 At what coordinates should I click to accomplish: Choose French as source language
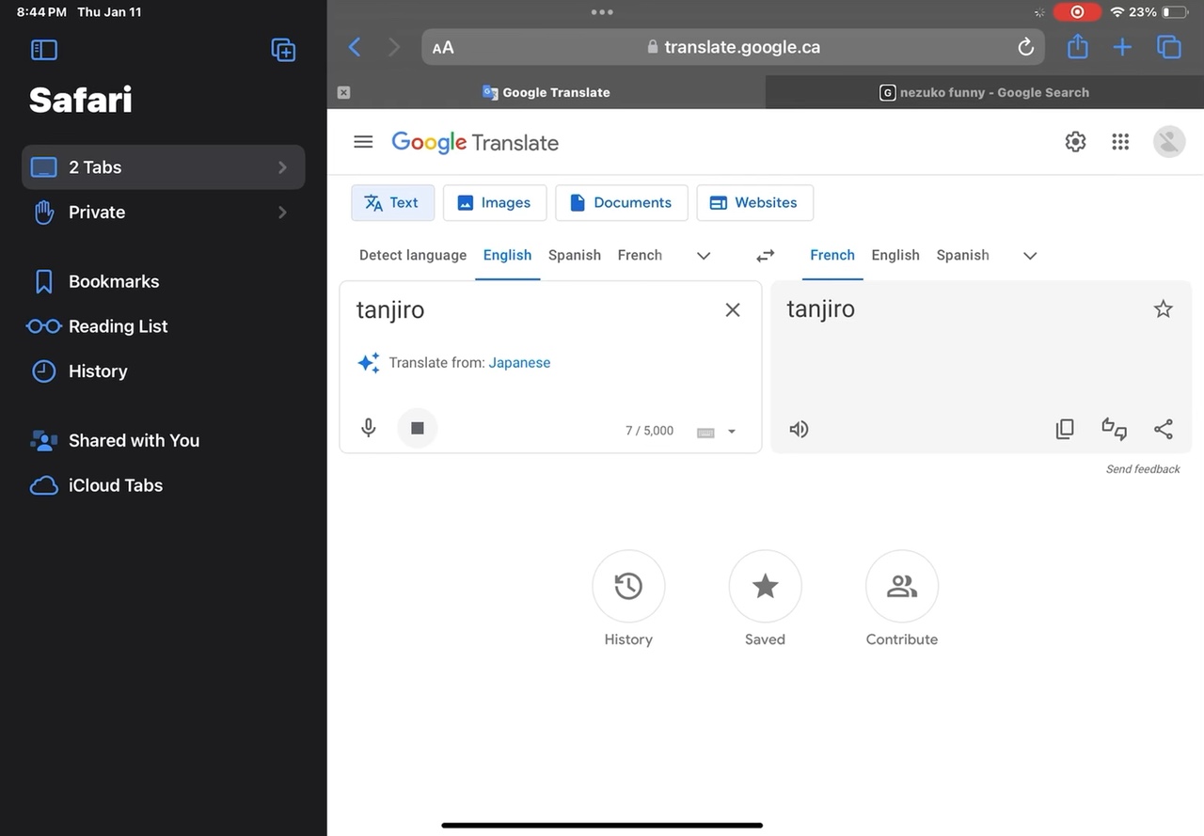click(640, 255)
